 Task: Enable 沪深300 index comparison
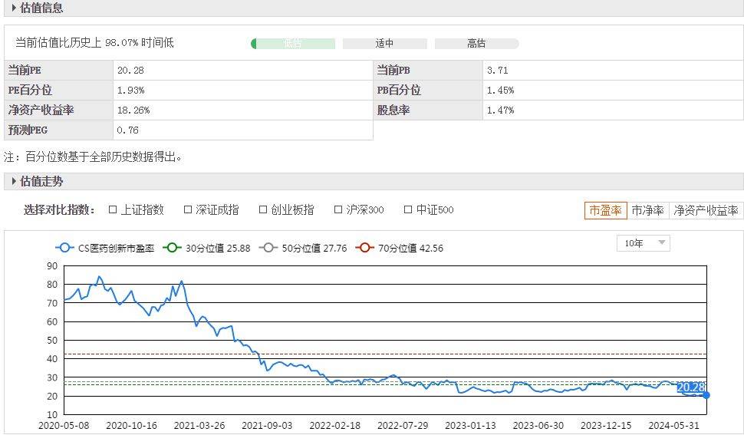coord(338,209)
